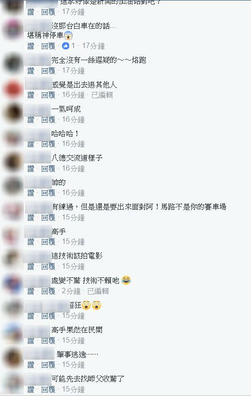The width and height of the screenshot is (251, 396).
Task: Click the blue like reaction icon beside the count
Action: (x=66, y=46)
